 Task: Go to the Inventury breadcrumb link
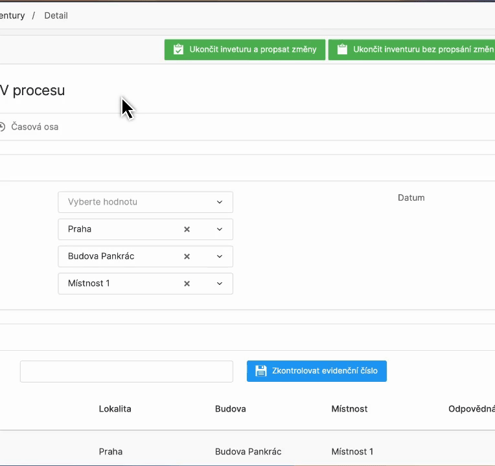[x=12, y=16]
